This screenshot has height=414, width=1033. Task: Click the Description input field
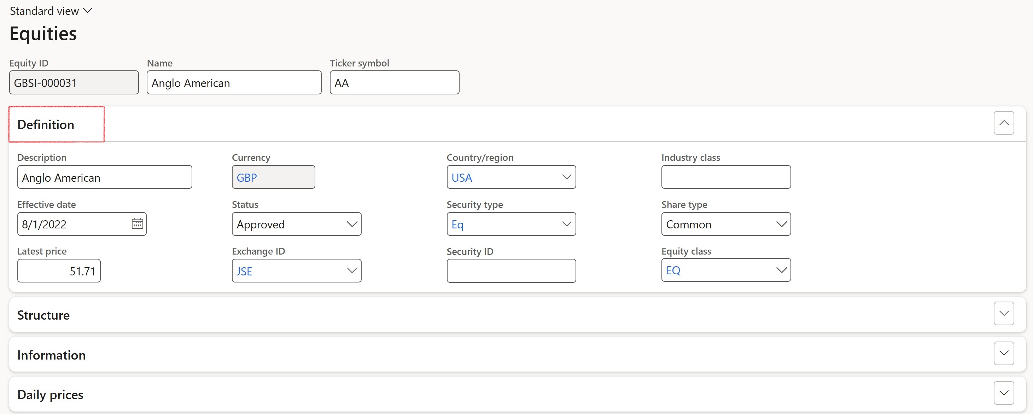105,177
